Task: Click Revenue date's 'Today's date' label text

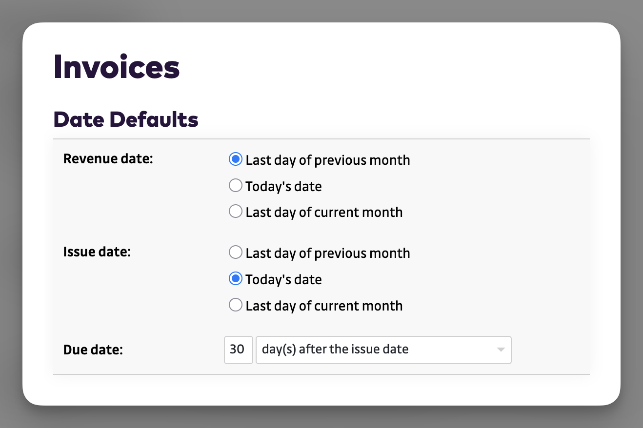Action: click(x=283, y=186)
